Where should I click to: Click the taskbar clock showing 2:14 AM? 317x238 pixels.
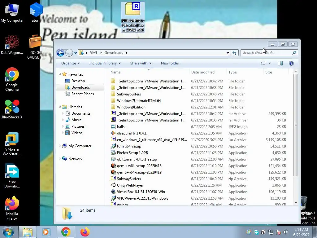(301, 232)
